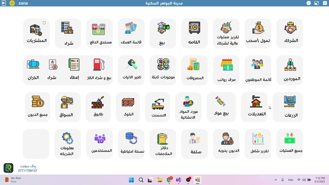
Task: Open Visual Studio from taskbar
Action: [x=179, y=180]
